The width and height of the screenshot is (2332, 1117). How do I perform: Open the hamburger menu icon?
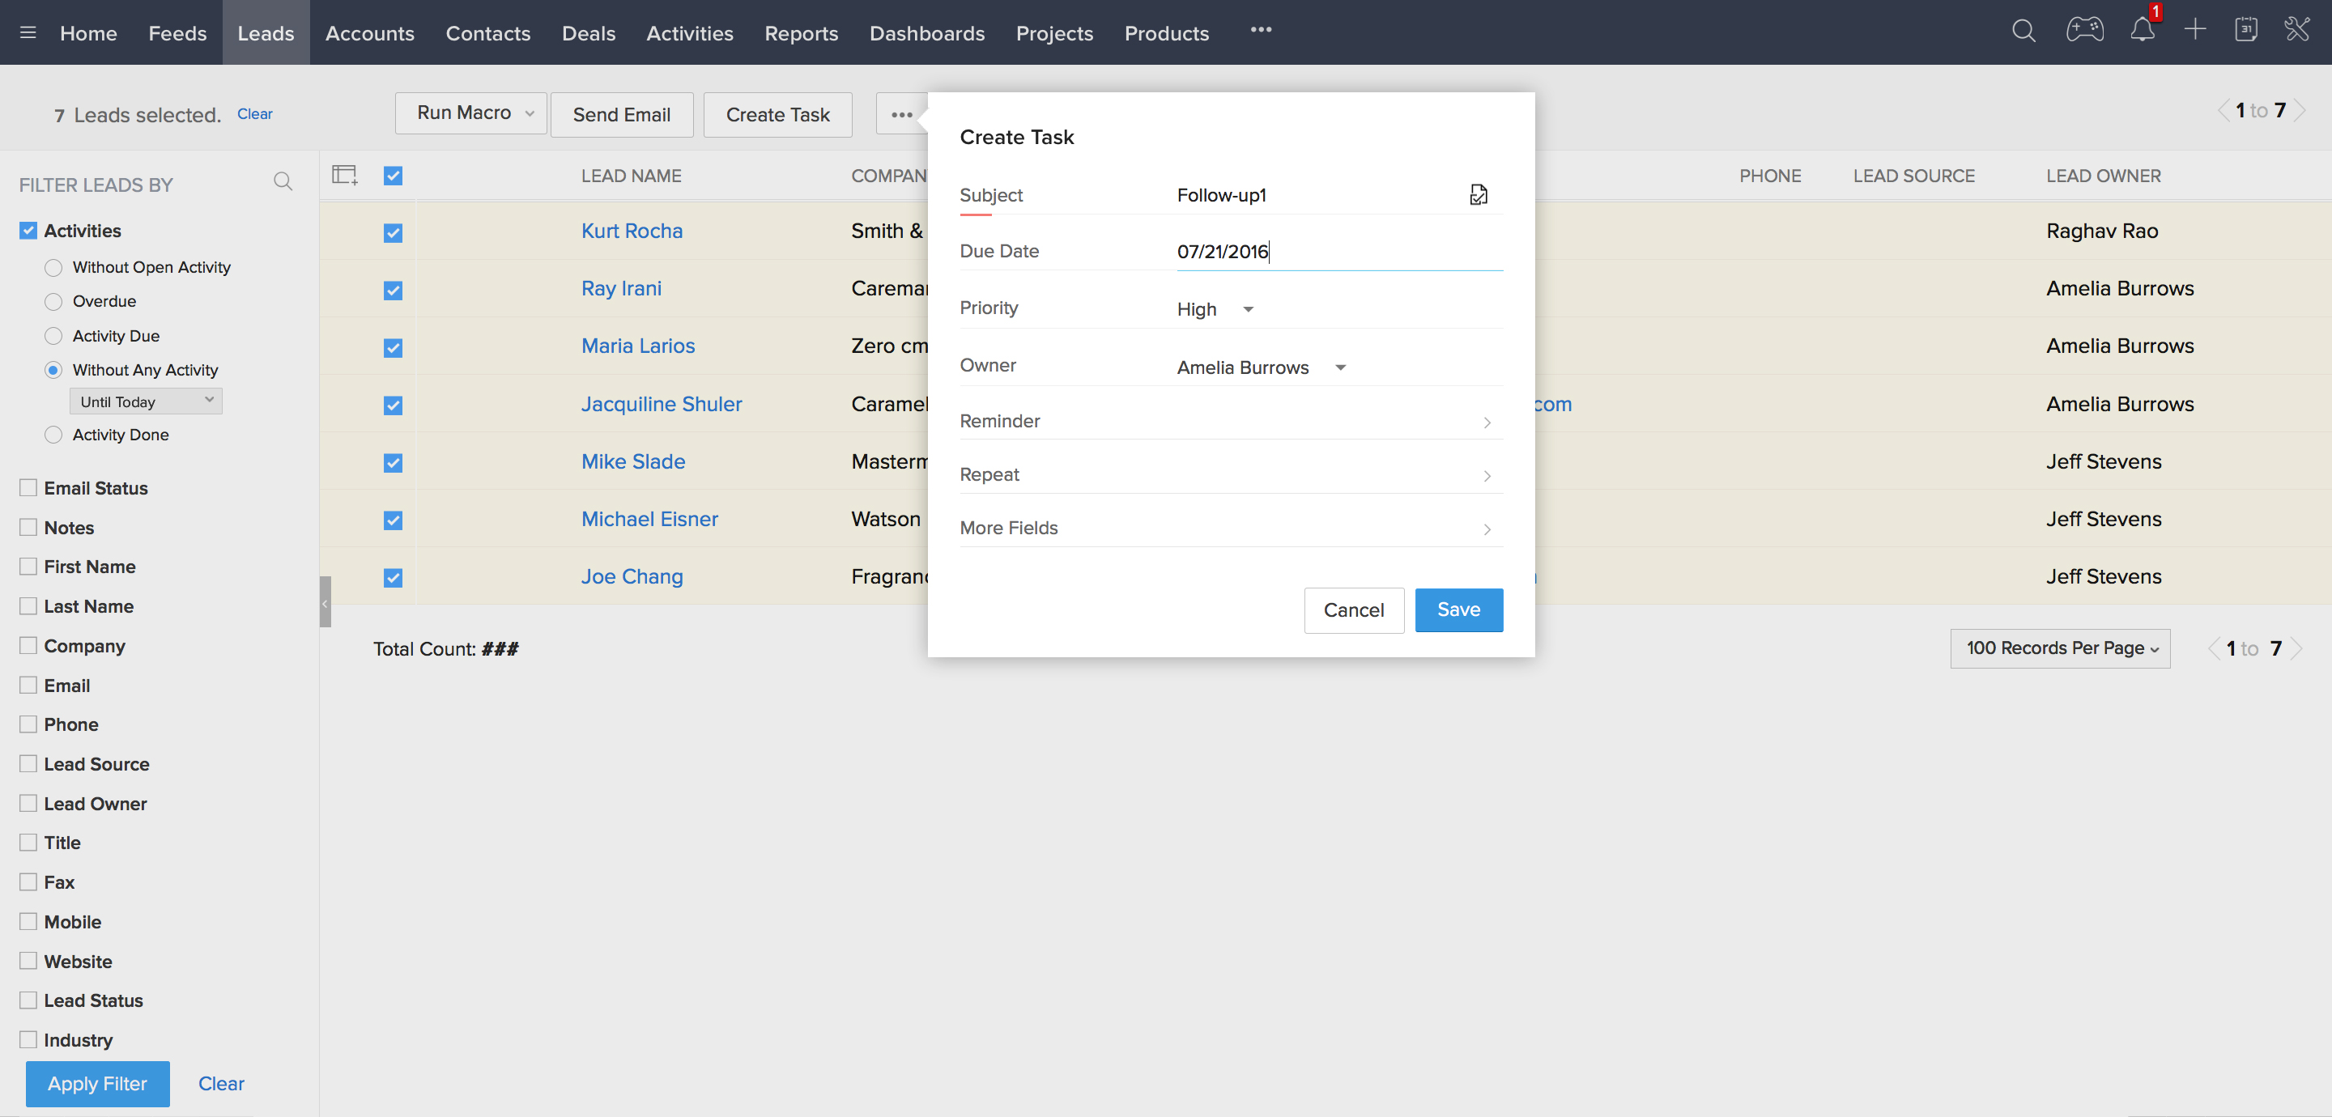[x=28, y=32]
